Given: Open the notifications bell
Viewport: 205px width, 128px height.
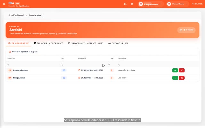Looking at the screenshot, I should pos(125,4).
